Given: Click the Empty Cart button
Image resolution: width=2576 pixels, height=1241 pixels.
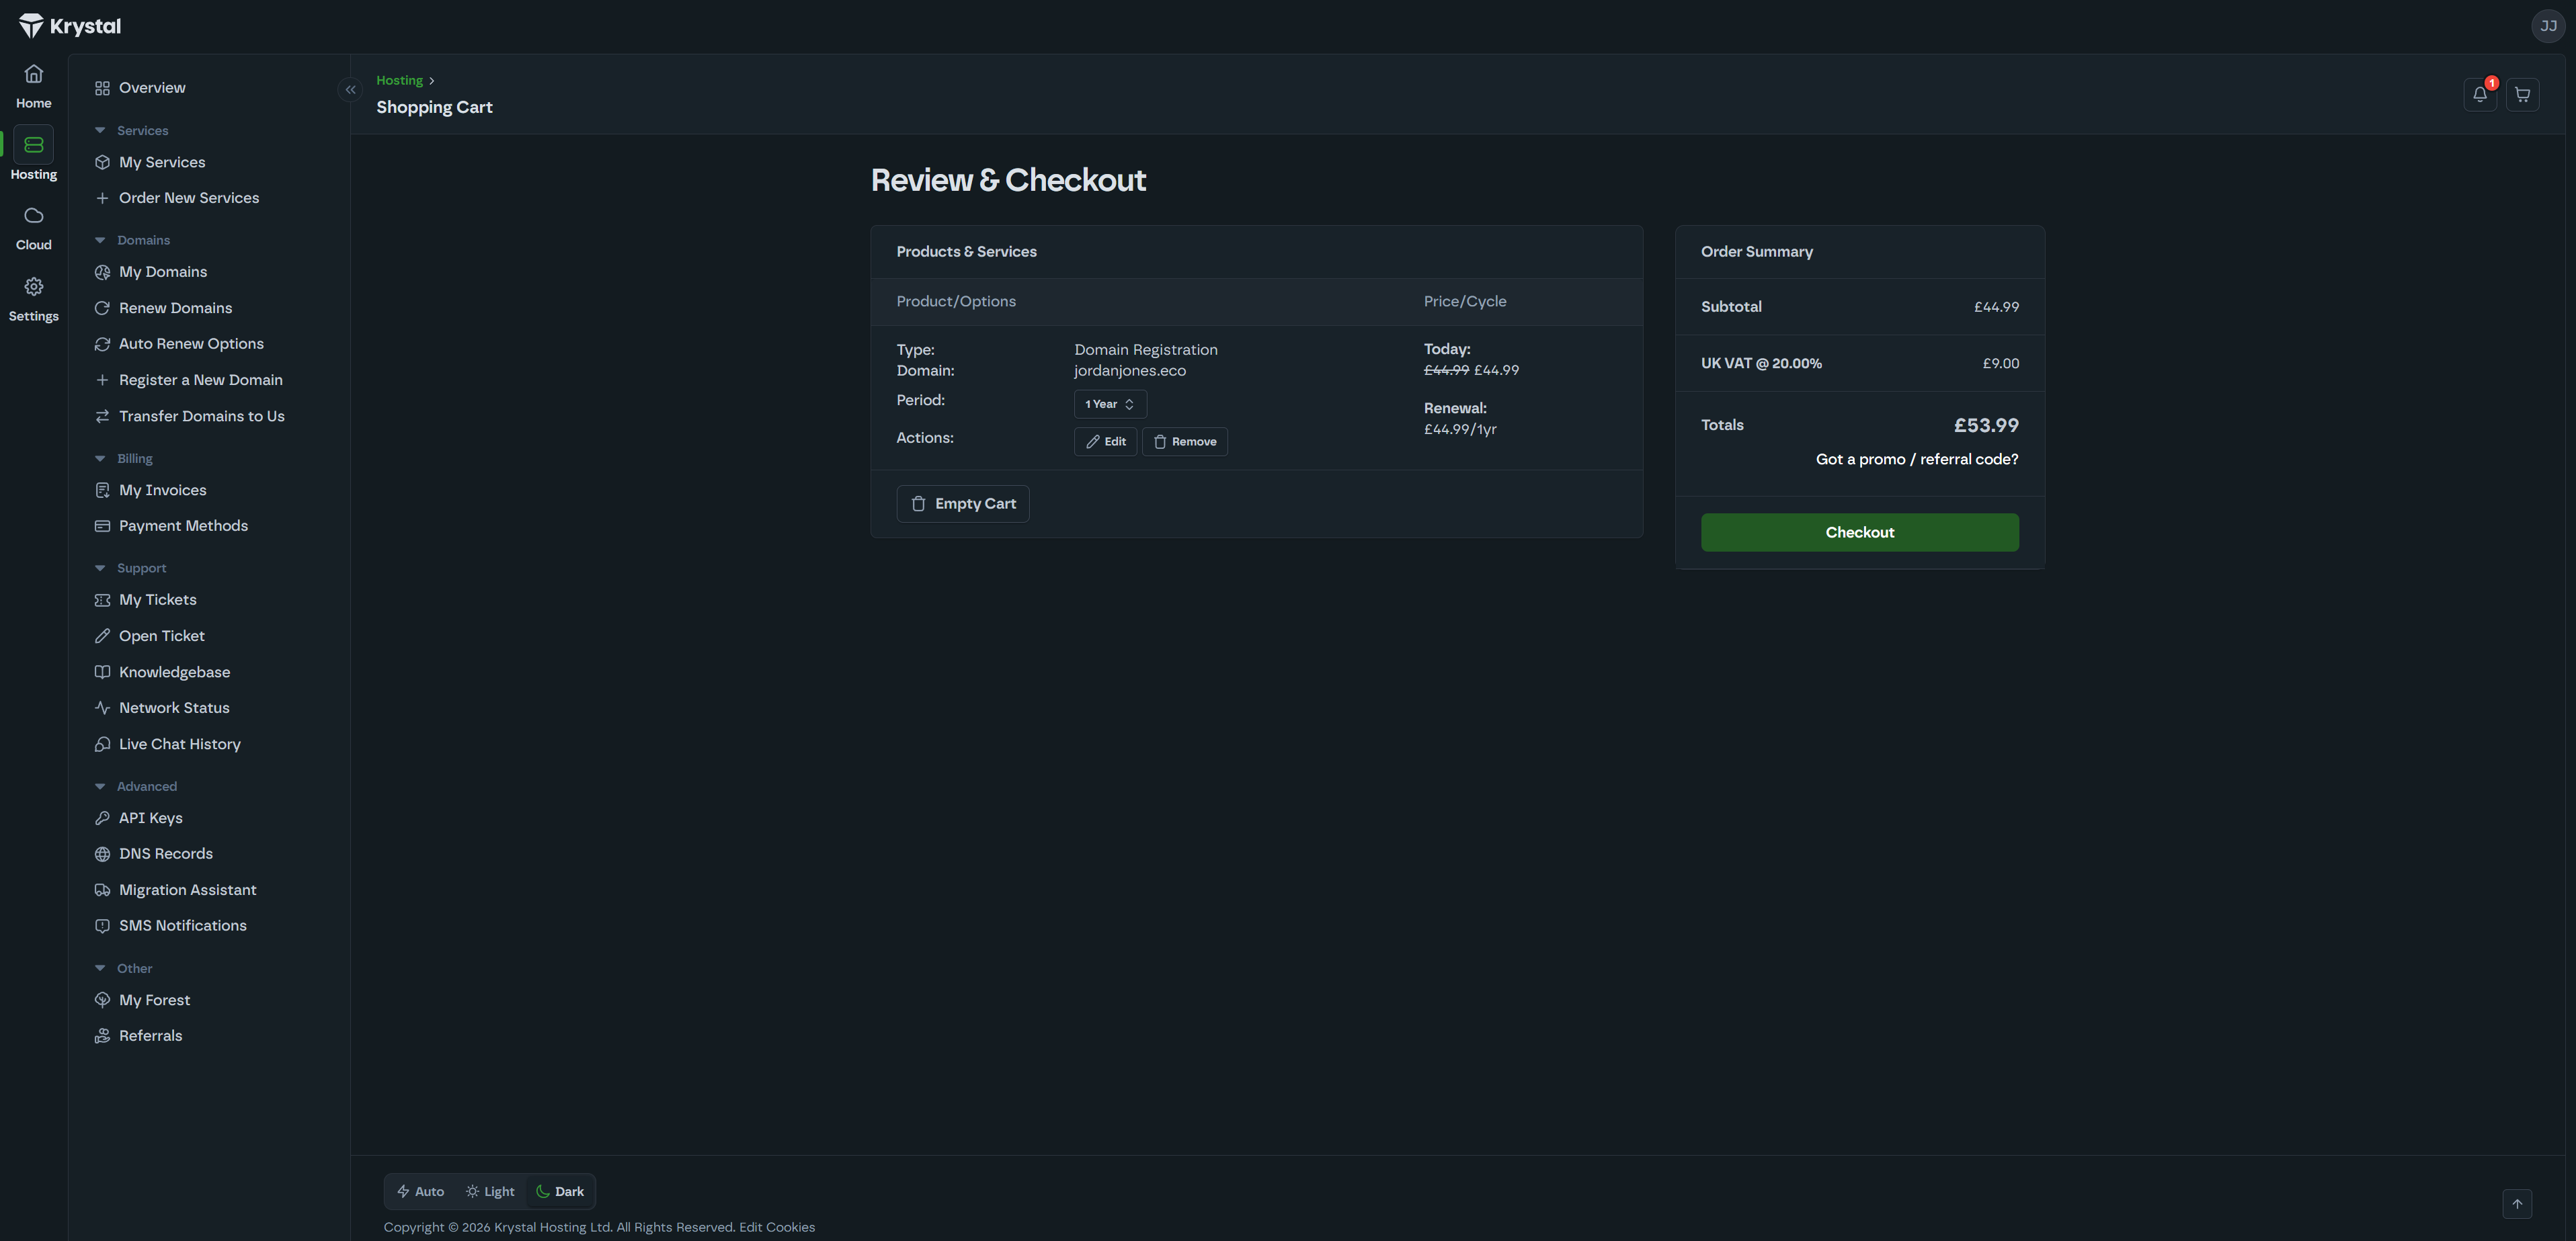Looking at the screenshot, I should pos(962,504).
